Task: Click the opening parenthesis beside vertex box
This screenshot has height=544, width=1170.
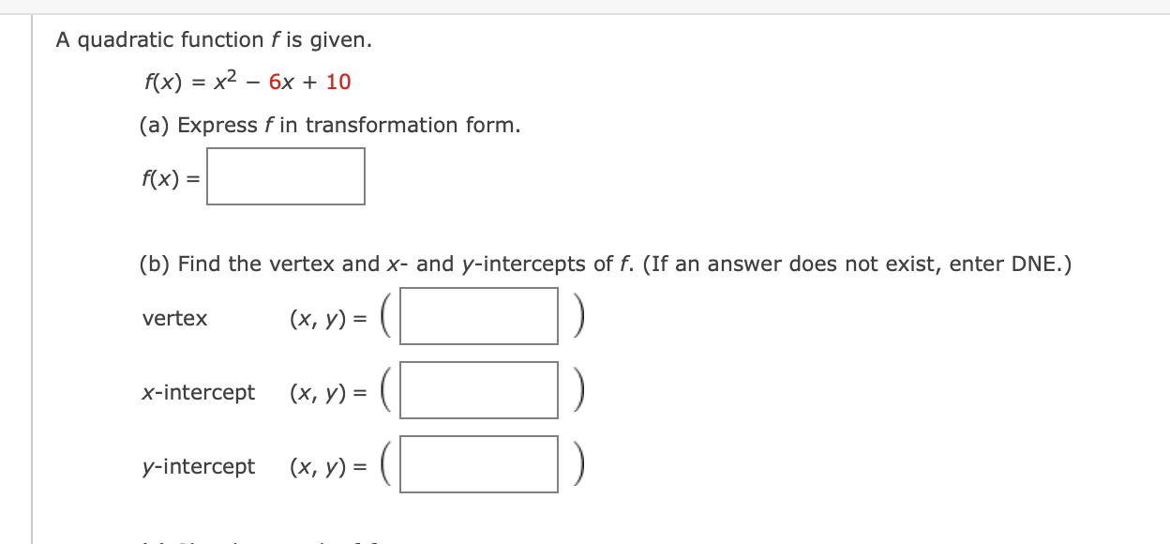Action: [387, 316]
